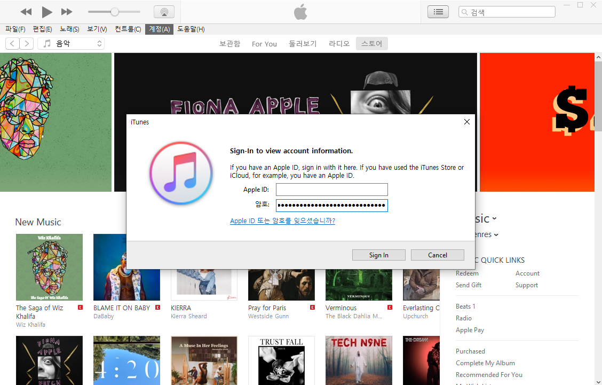602x385 pixels.
Task: Open the forgot Apple ID or password link
Action: 282,221
